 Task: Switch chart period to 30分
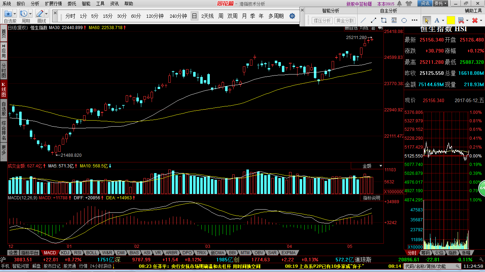pyautogui.click(x=122, y=16)
